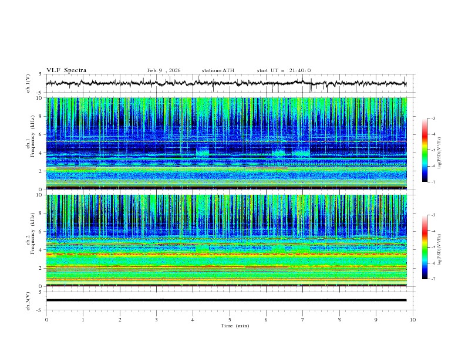
Task: Click the VLF Spectra title text
Action: tap(66, 70)
